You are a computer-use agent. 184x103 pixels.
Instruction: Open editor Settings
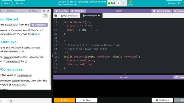coord(162,100)
